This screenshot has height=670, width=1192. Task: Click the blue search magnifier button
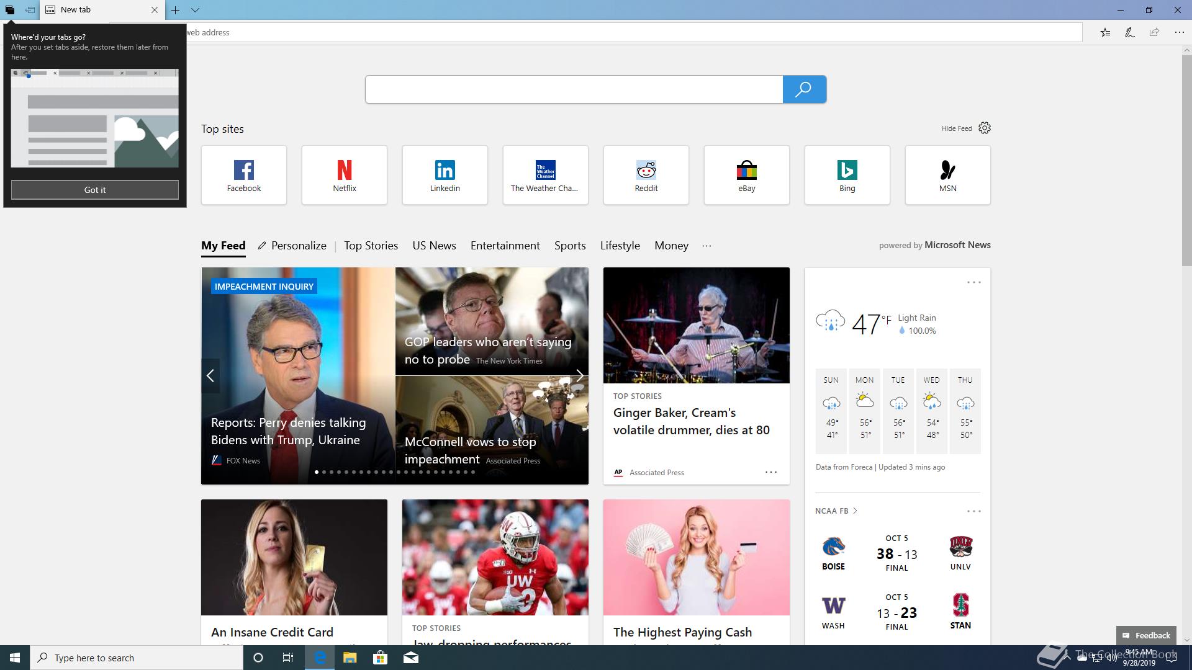coord(804,89)
